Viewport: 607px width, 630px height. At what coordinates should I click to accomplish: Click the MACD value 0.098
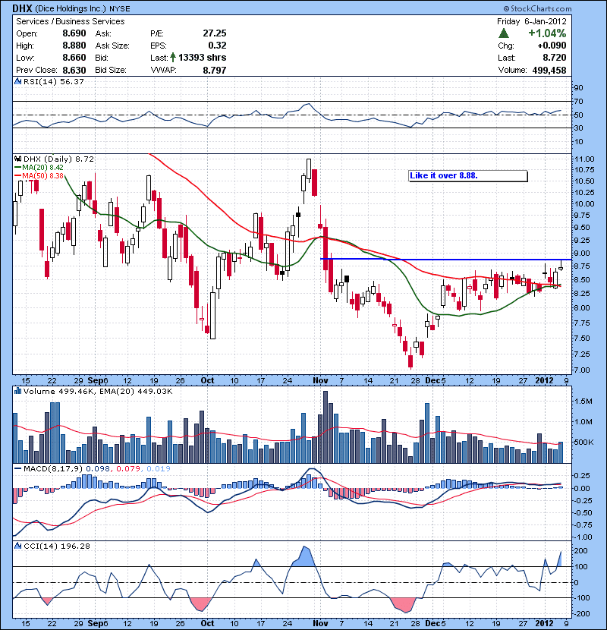click(99, 469)
